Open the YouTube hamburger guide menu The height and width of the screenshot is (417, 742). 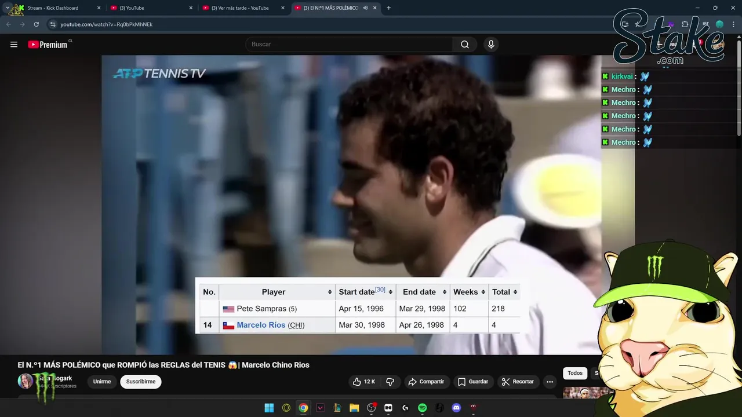14,45
